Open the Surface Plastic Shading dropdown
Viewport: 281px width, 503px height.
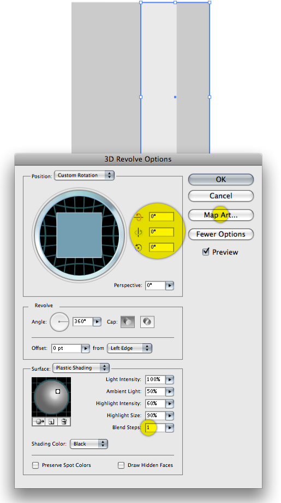click(x=81, y=368)
